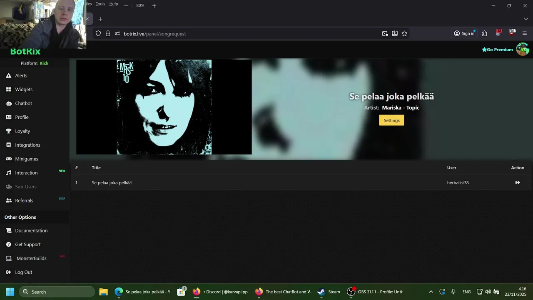Open a new browser tab

100,19
